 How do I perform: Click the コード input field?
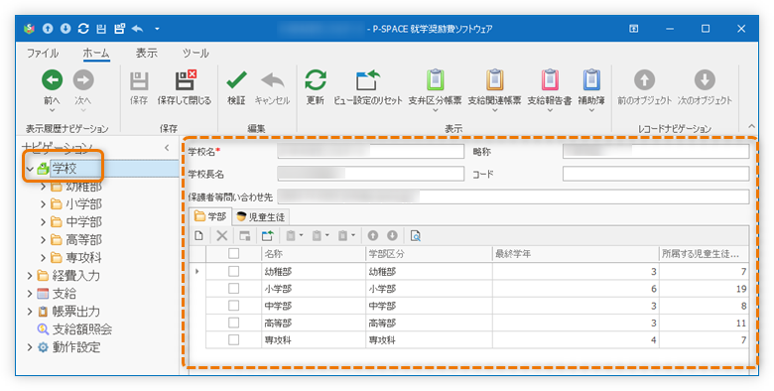[x=656, y=174]
